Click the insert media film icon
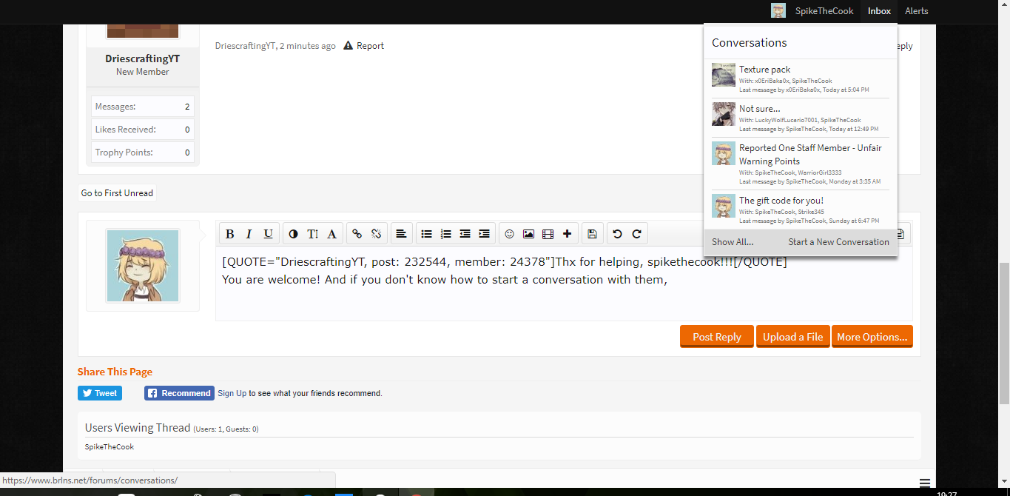Image resolution: width=1010 pixels, height=496 pixels. tap(548, 234)
